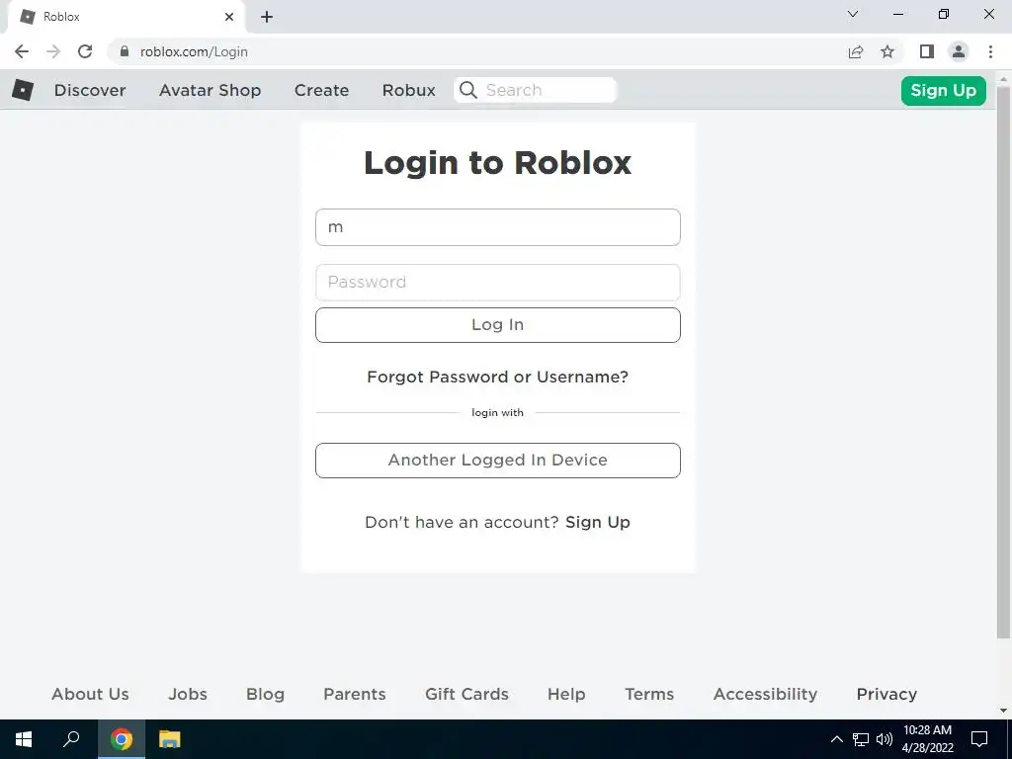The image size is (1012, 759).
Task: Show hidden system tray icons
Action: [x=836, y=739]
